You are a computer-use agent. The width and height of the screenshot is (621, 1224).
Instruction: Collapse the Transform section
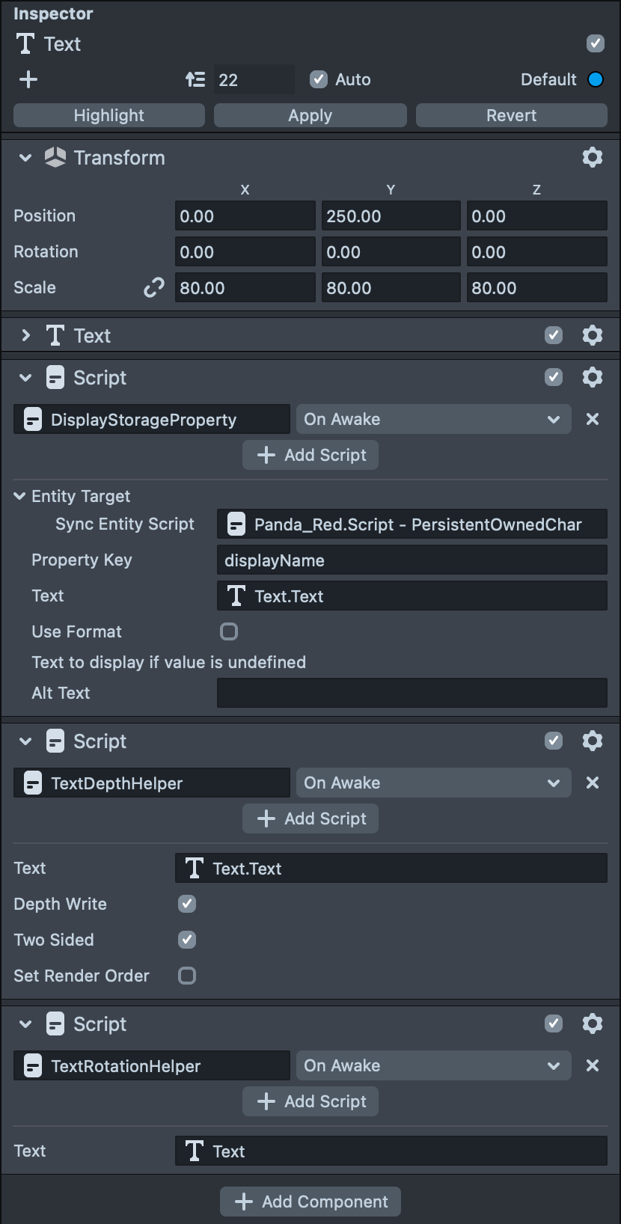click(25, 158)
